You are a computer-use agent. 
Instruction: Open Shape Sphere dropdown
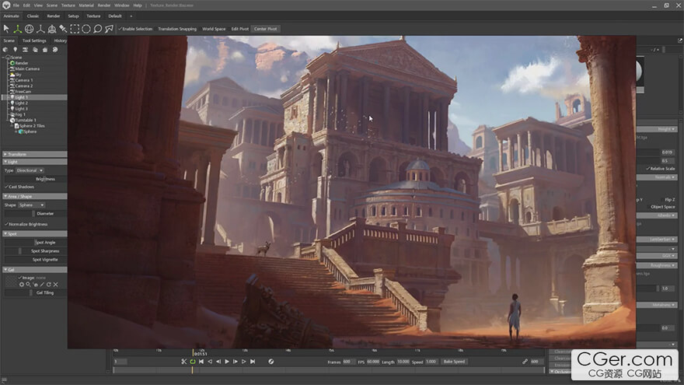[x=31, y=205]
